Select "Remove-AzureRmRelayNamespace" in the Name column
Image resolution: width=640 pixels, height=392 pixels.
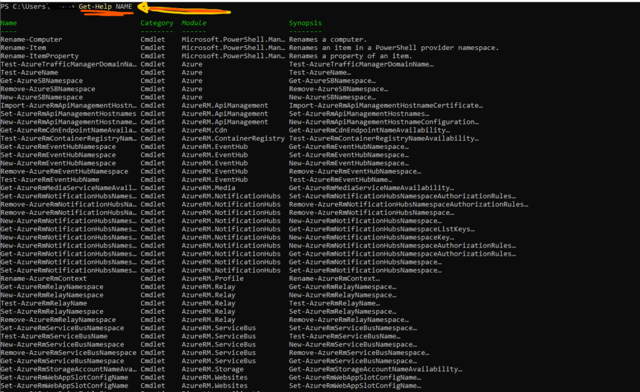(58, 319)
